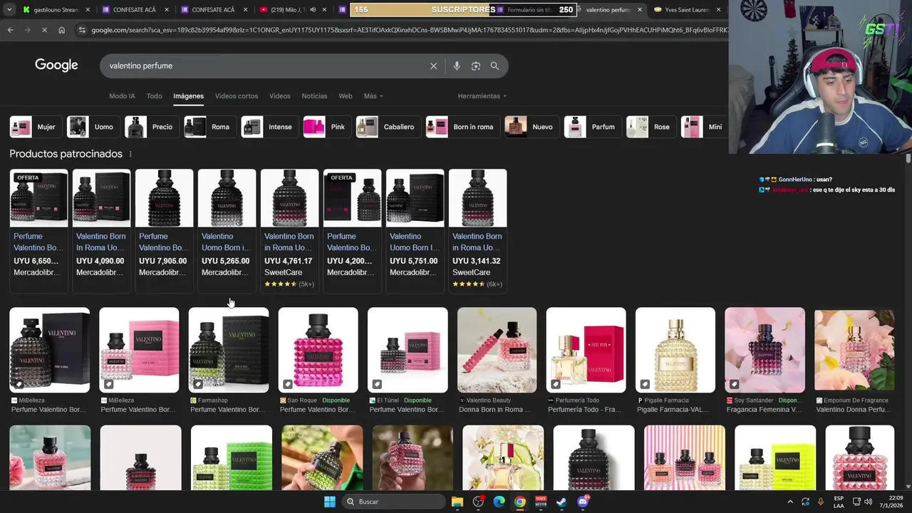Open browser home page
Viewport: 912px width, 513px height.
[61, 30]
